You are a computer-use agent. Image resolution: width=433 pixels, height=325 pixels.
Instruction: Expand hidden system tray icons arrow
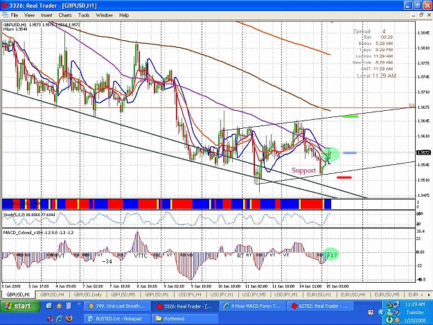(381, 313)
